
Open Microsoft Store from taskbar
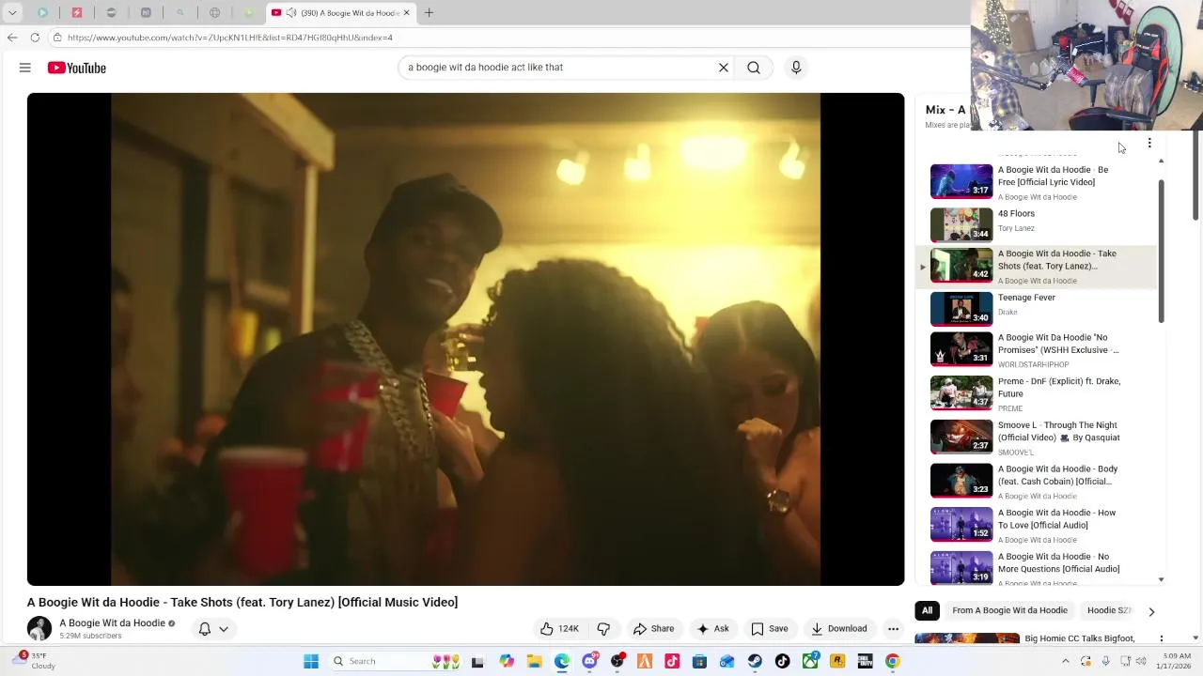click(699, 661)
